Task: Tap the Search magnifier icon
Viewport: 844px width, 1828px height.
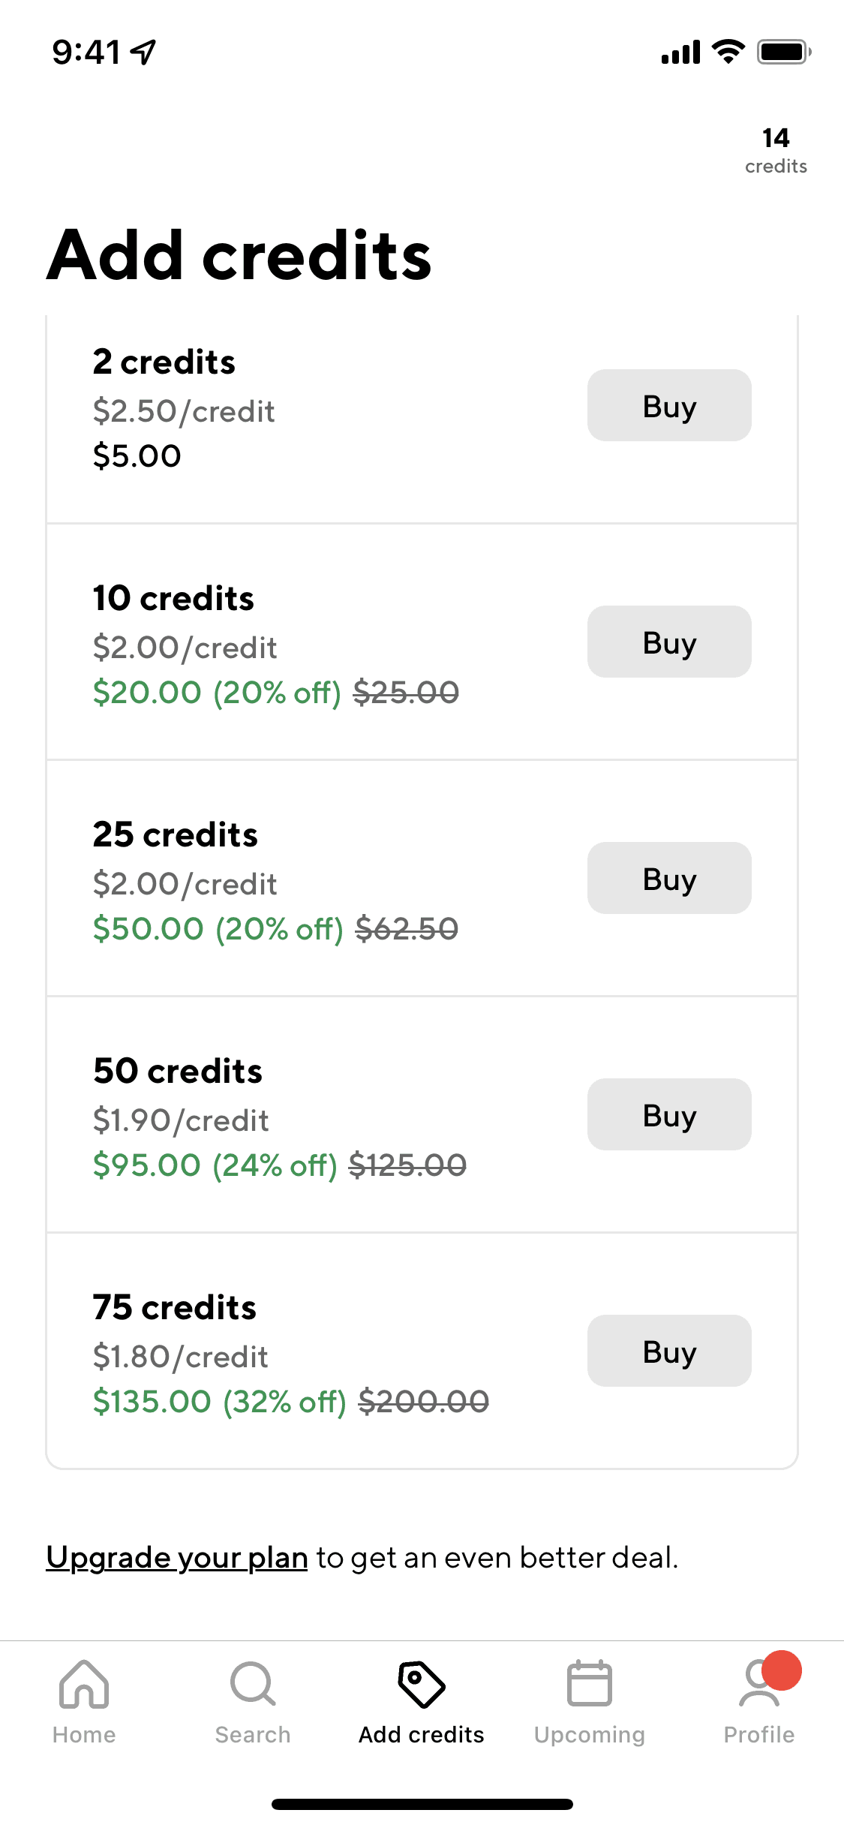Action: 253,1684
